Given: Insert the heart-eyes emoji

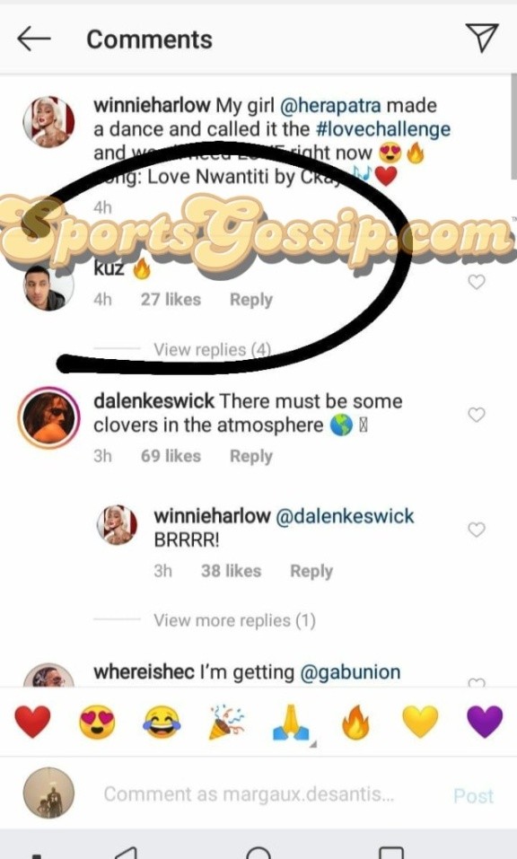Looking at the screenshot, I should [97, 722].
